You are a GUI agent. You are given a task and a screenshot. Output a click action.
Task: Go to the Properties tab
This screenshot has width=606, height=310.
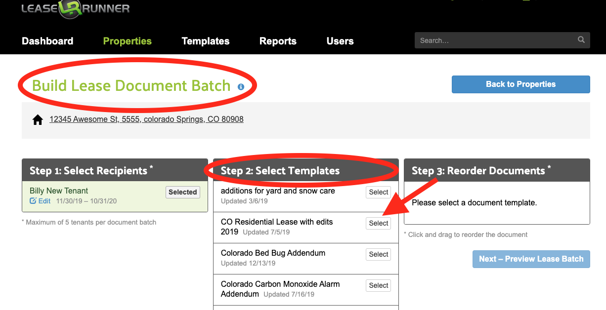click(x=127, y=41)
